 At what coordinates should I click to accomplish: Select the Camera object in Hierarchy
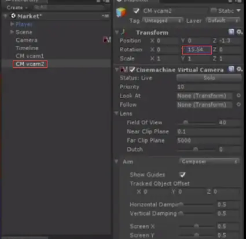(x=27, y=40)
